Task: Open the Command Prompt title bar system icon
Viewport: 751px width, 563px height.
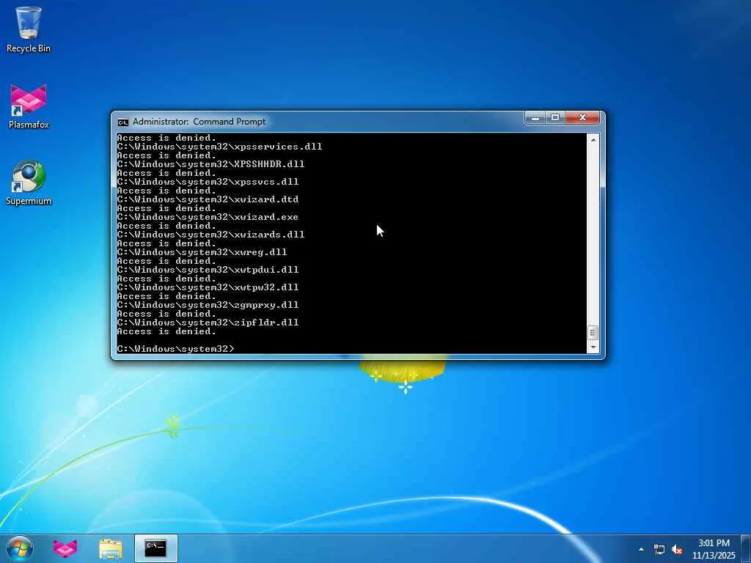Action: click(x=122, y=122)
